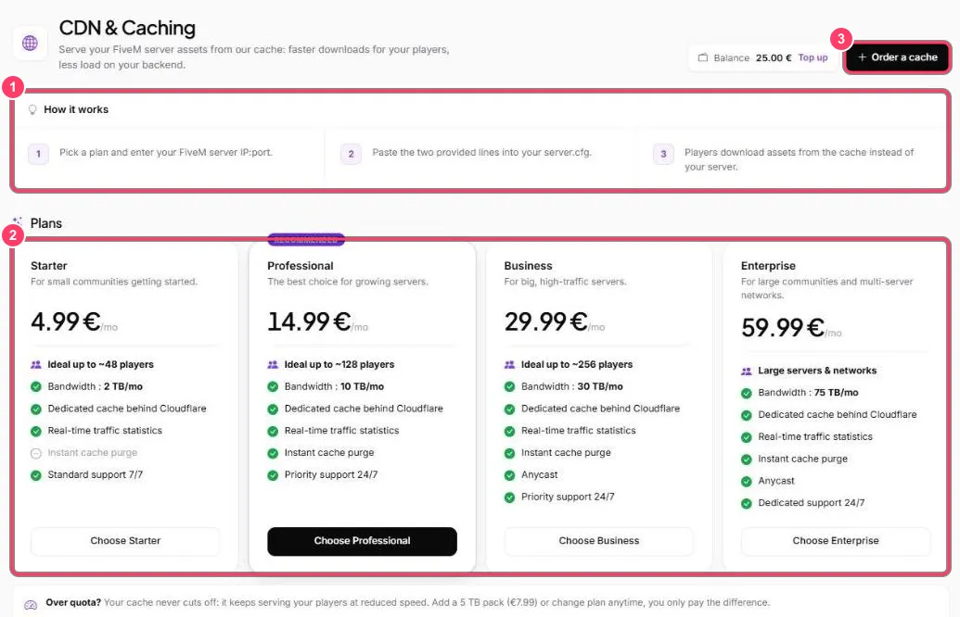
Task: Open the Top up link
Action: (813, 57)
